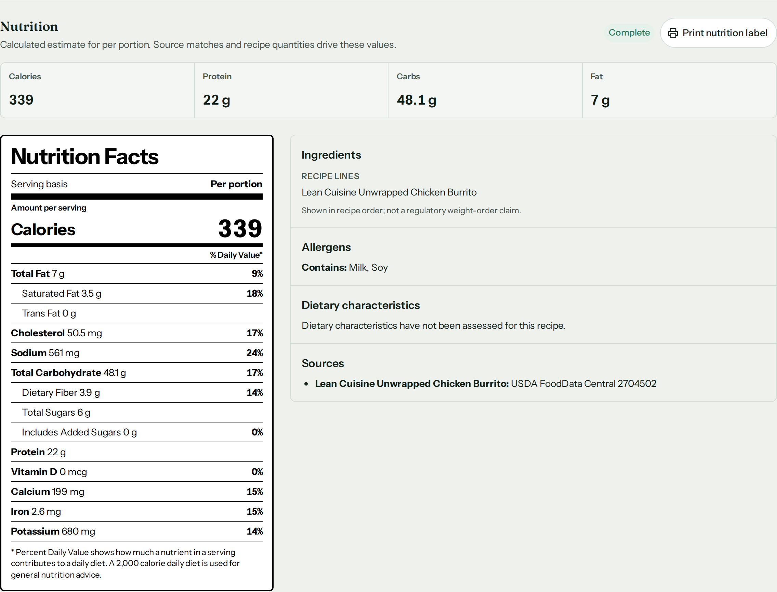Click the Potassium 680 mg row
Image resolution: width=777 pixels, height=592 pixels.
pyautogui.click(x=137, y=531)
